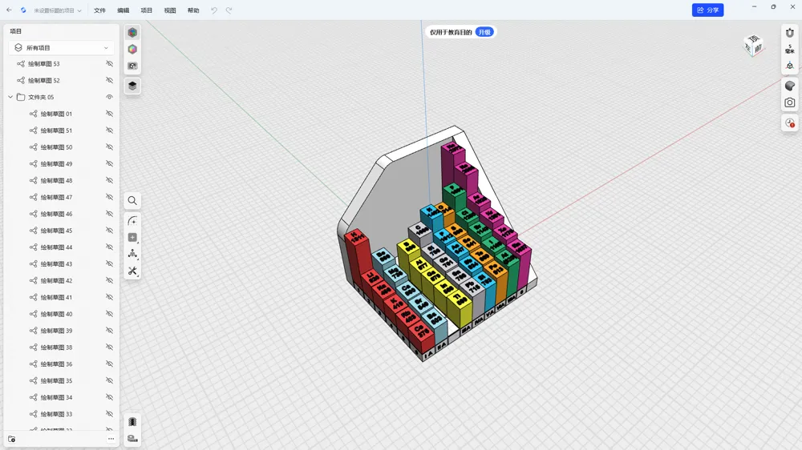The image size is (802, 450).
Task: Open the 所有项目 filter dropdown
Action: tap(62, 47)
